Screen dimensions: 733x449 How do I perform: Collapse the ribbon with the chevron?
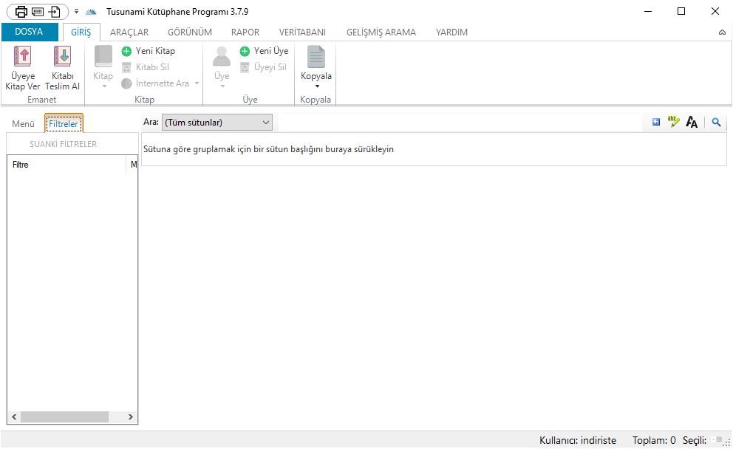pos(722,32)
